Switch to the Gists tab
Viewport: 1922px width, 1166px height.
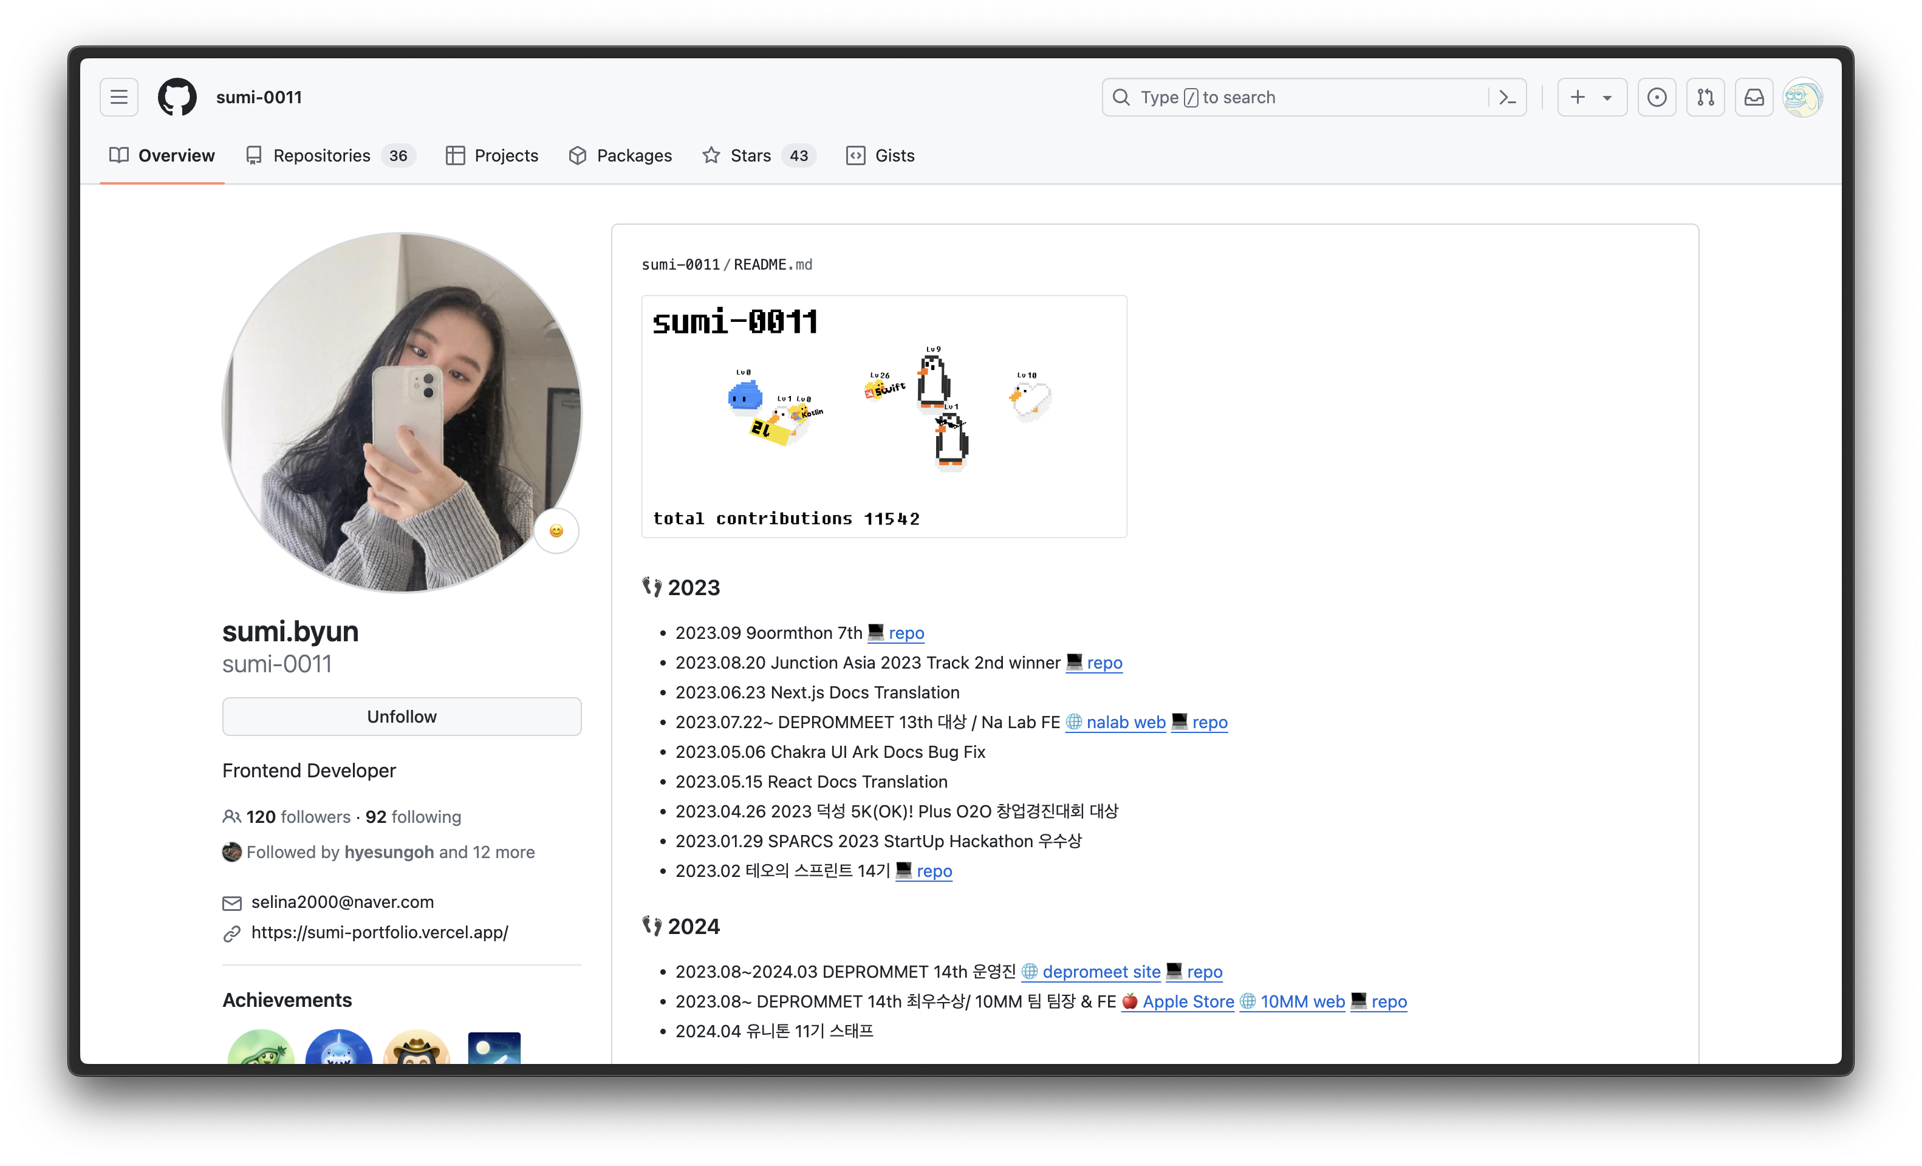(x=881, y=155)
